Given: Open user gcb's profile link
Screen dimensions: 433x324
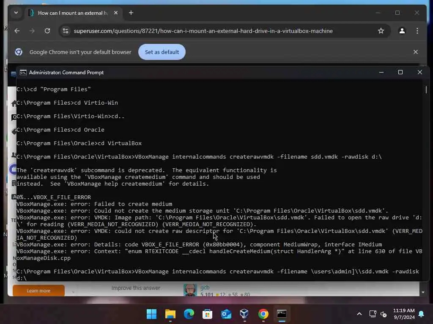Looking at the screenshot, I should pos(205,287).
